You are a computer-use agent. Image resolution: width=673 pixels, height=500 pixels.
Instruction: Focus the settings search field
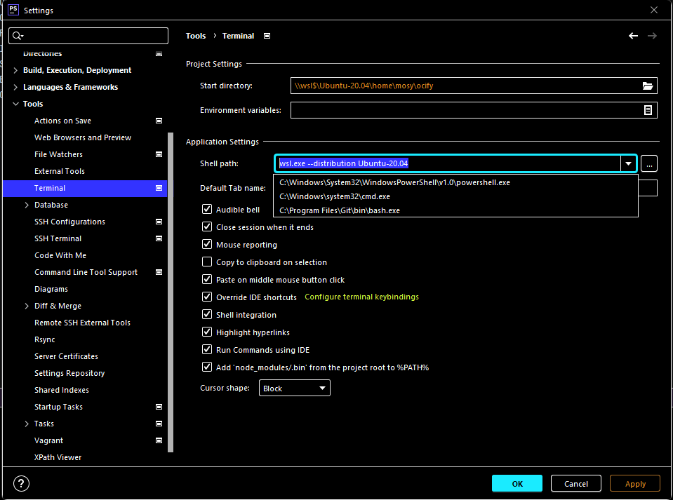point(88,36)
